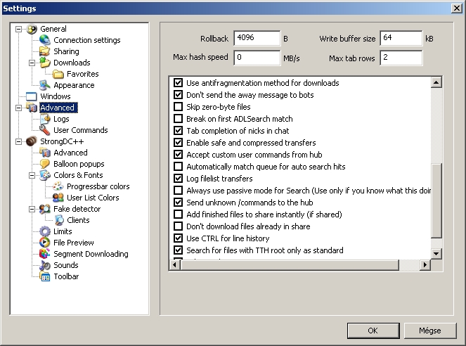Open the Limits settings page
Image resolution: width=466 pixels, height=346 pixels.
click(x=63, y=231)
